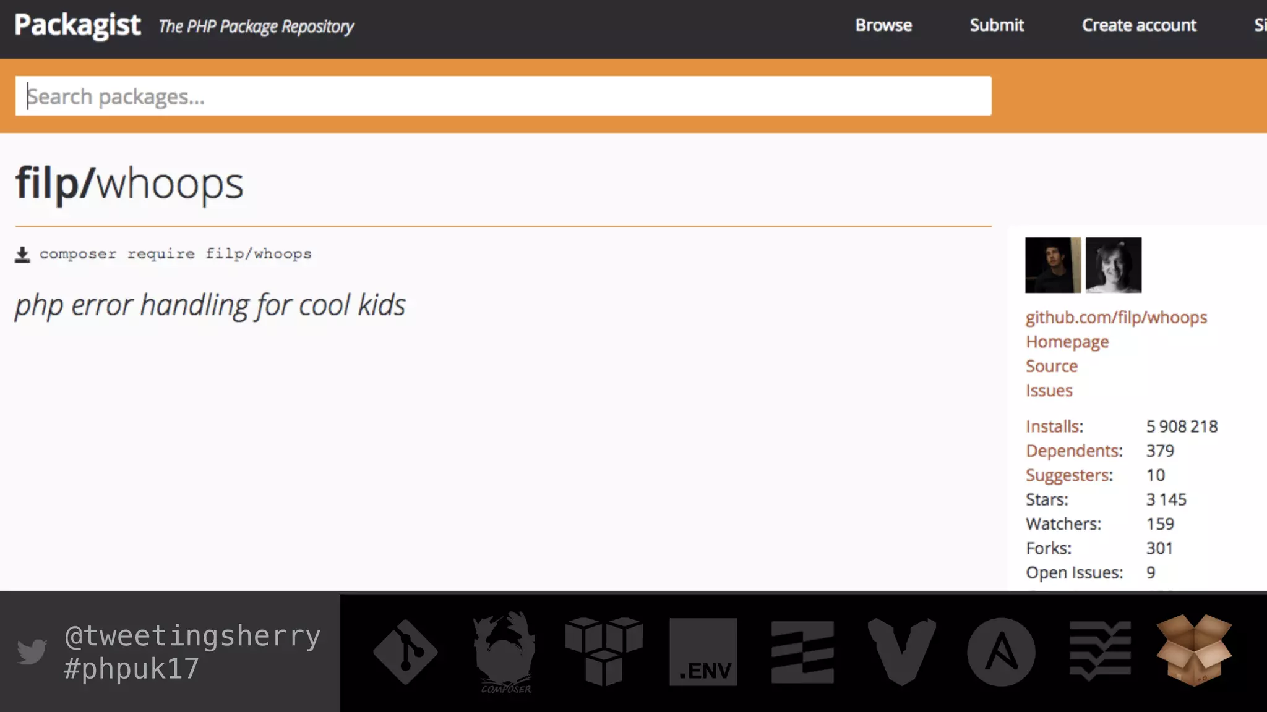The height and width of the screenshot is (712, 1267).
Task: Click the composer require download icon
Action: click(x=22, y=255)
